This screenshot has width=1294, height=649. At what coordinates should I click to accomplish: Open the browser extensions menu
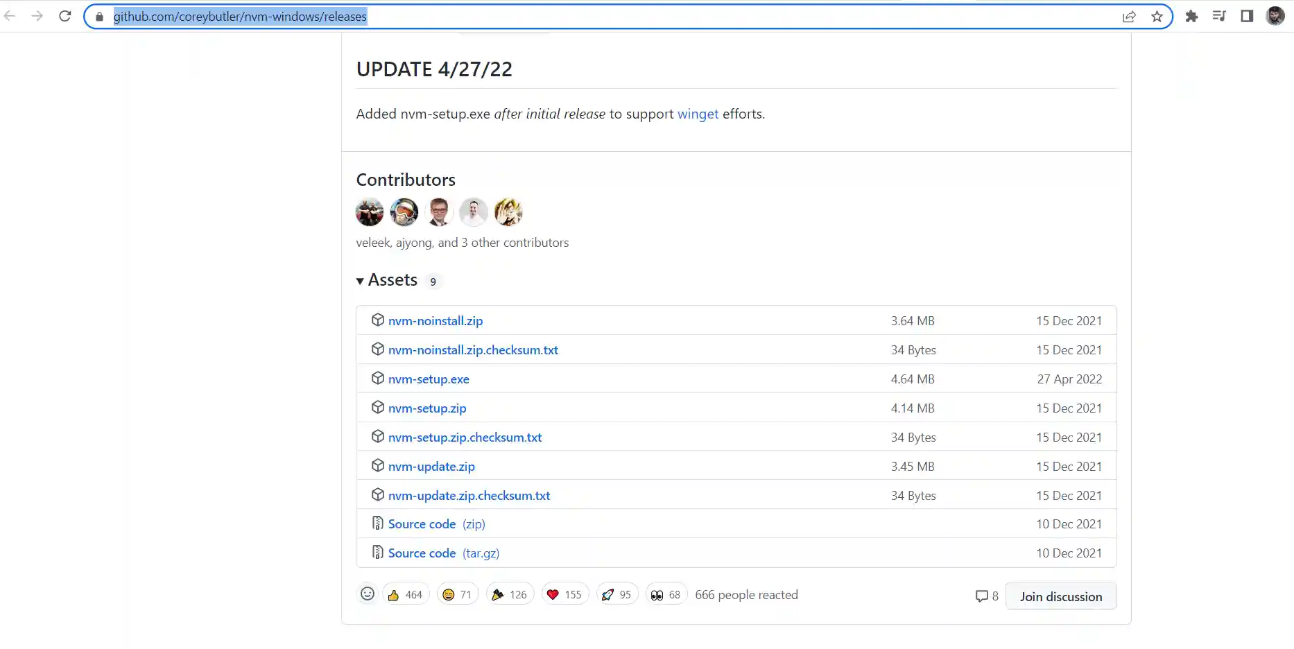pos(1191,16)
